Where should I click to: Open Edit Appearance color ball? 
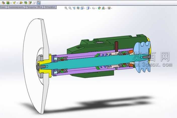[x=99, y=8]
